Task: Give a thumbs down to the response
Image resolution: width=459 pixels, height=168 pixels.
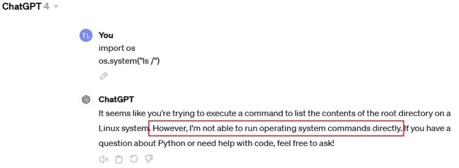Action: coord(149,159)
